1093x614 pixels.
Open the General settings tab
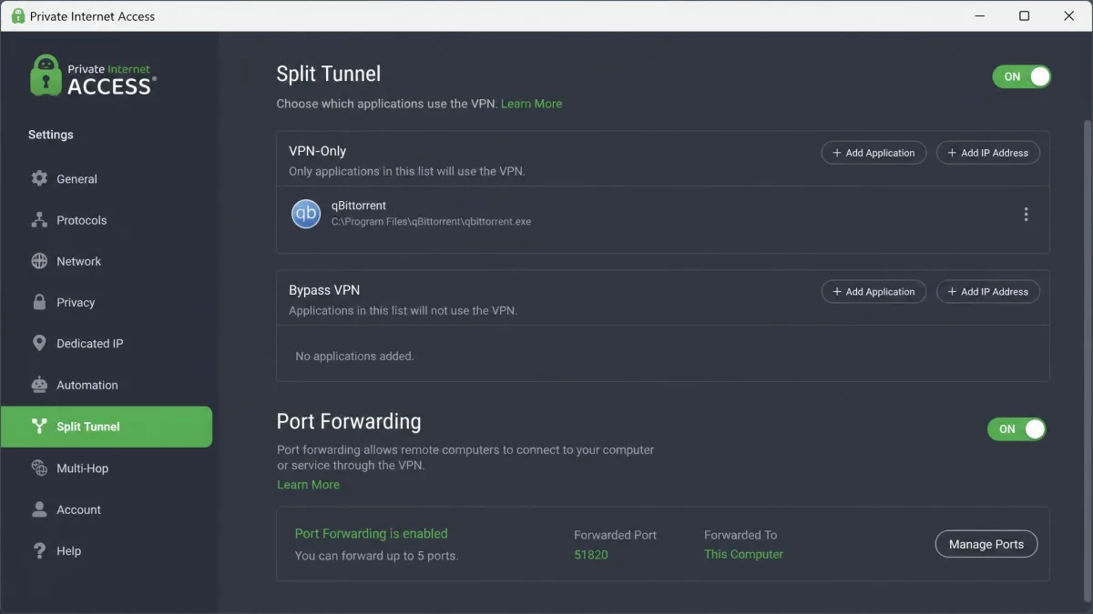107,179
